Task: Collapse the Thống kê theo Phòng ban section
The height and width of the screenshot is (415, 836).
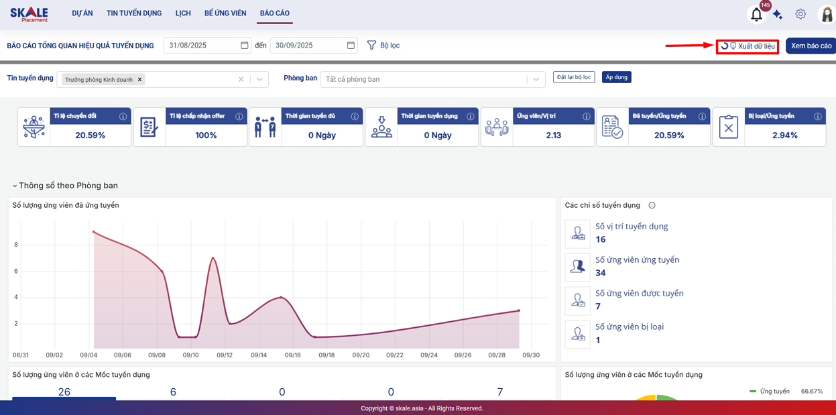Action: [15, 186]
